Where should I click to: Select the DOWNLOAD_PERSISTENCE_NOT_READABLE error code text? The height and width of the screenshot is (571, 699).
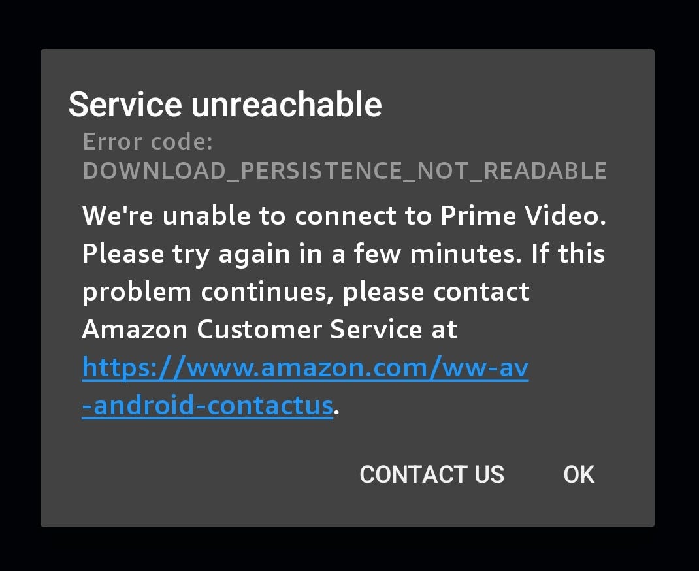(x=344, y=171)
